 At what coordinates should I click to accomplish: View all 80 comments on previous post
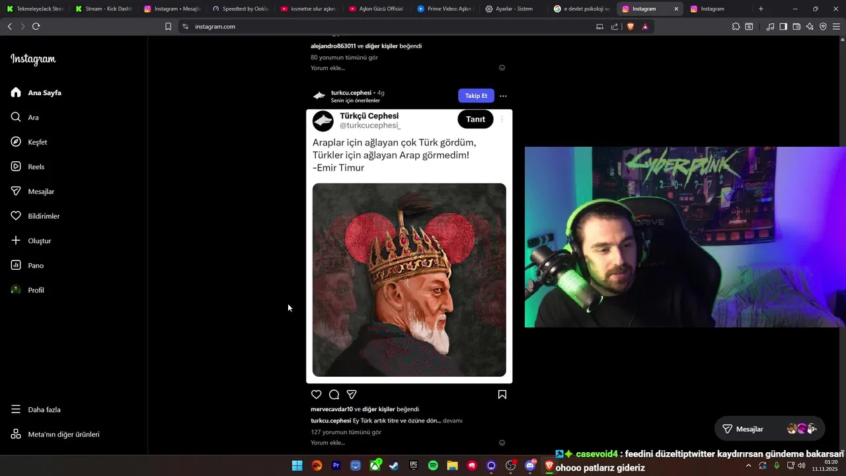click(x=344, y=58)
